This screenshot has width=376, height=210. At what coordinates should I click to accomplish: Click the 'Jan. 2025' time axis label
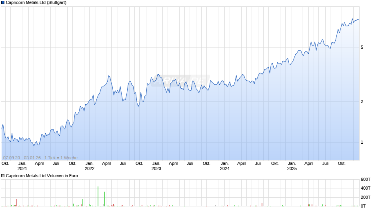coord(292,166)
